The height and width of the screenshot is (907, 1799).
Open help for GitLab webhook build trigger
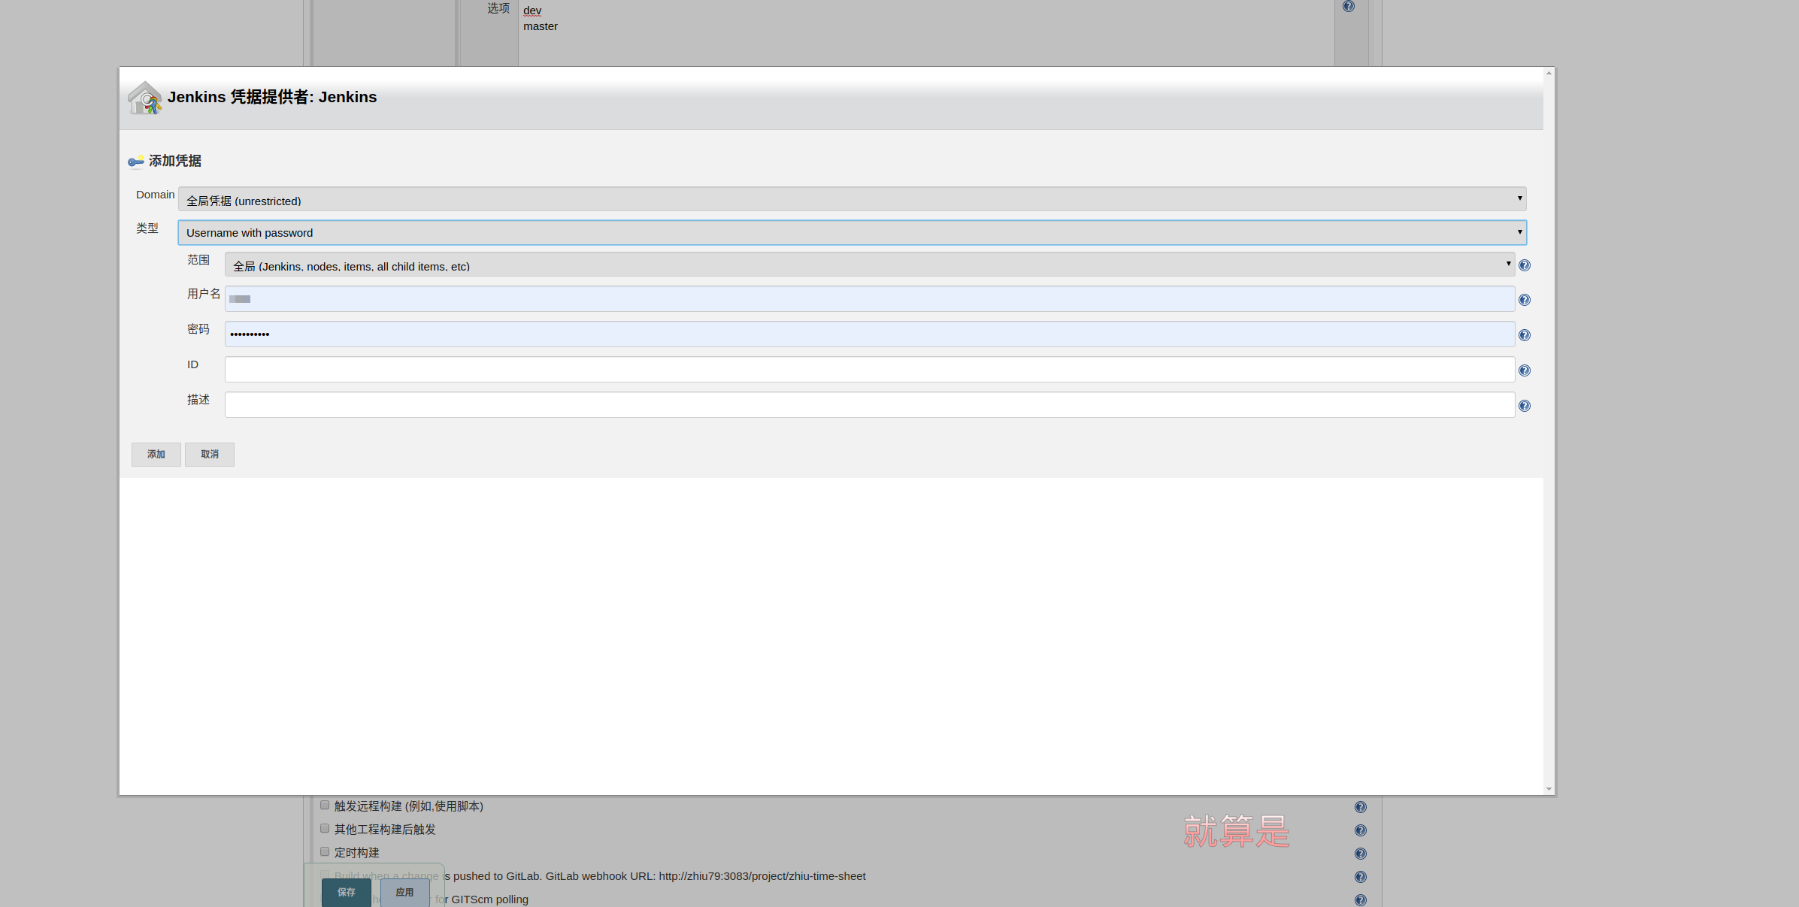point(1361,877)
